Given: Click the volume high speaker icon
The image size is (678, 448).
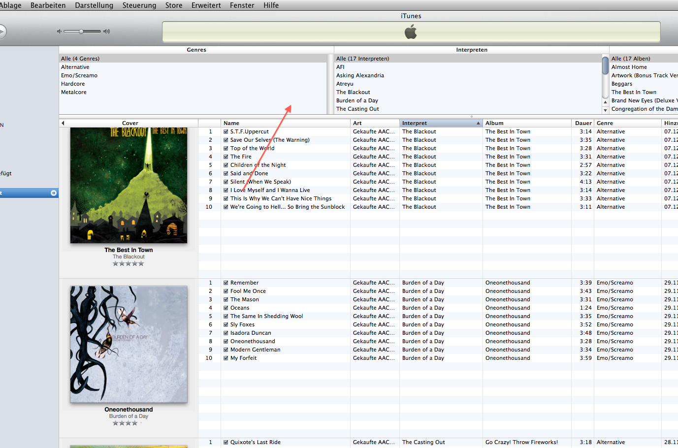Looking at the screenshot, I should (x=106, y=32).
